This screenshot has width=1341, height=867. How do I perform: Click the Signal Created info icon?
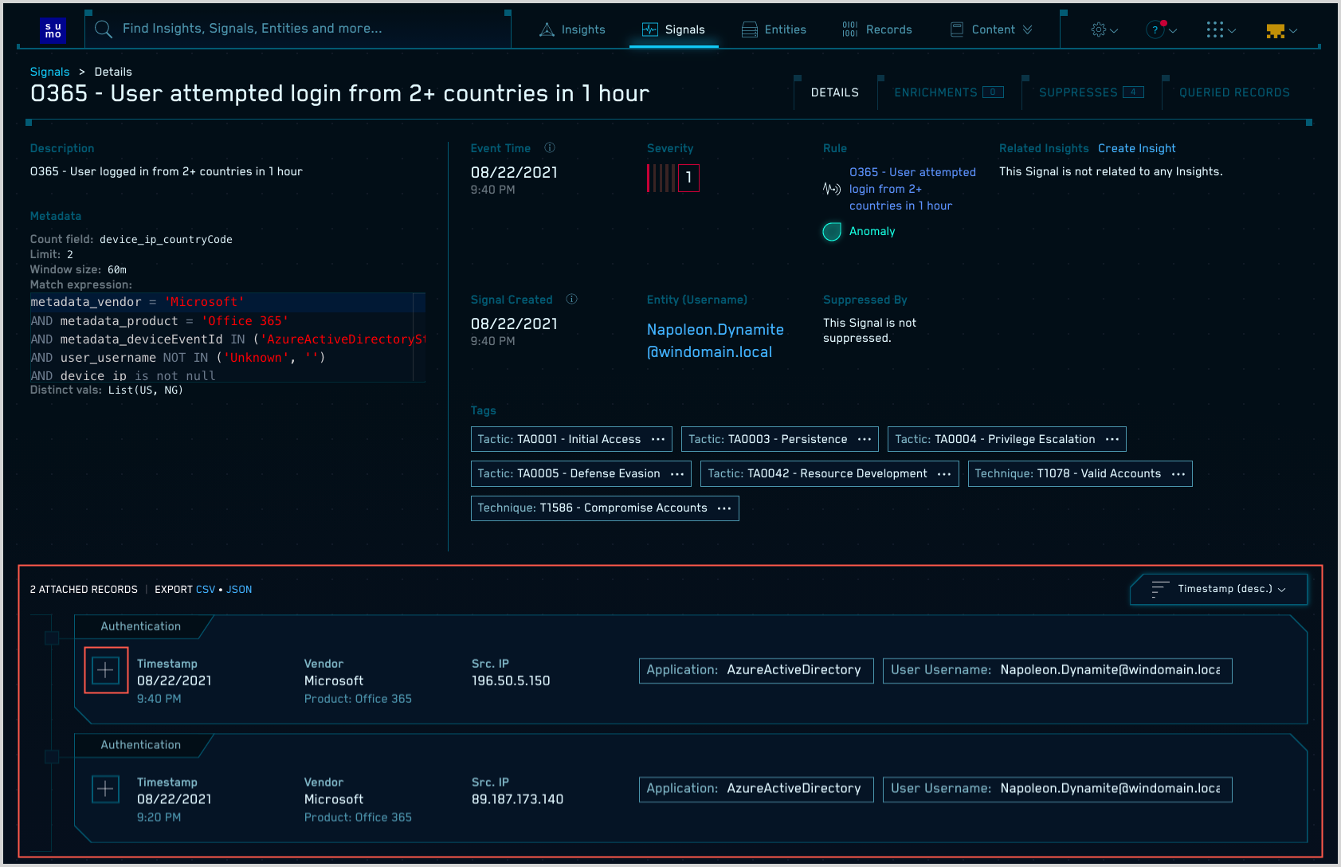[x=571, y=300]
